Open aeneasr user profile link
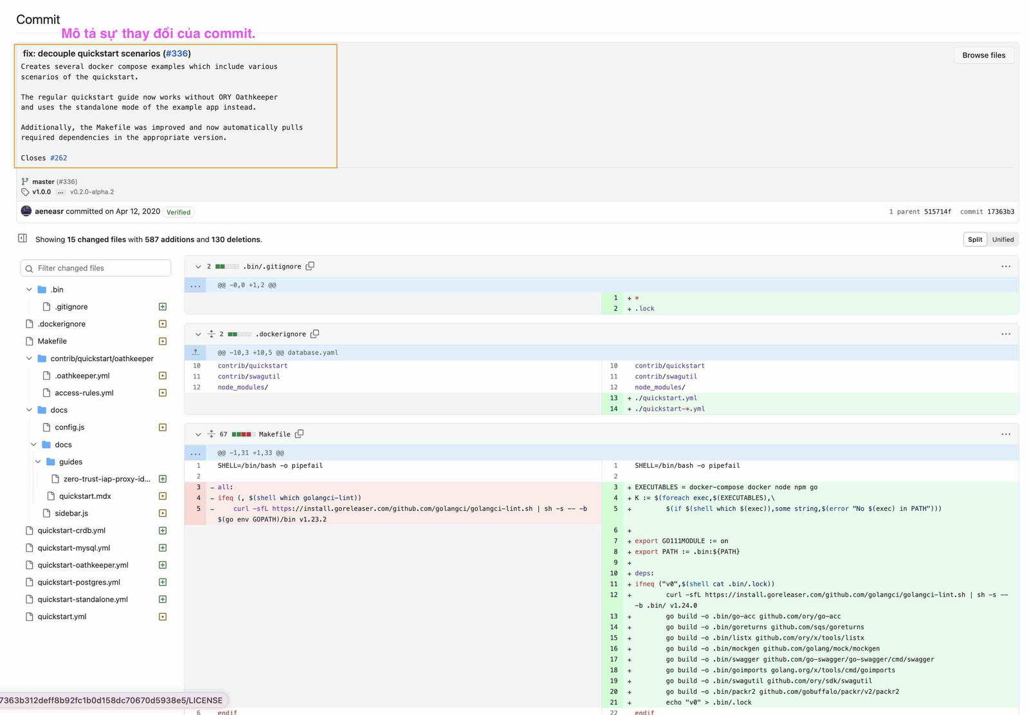The width and height of the screenshot is (1029, 715). (x=49, y=211)
